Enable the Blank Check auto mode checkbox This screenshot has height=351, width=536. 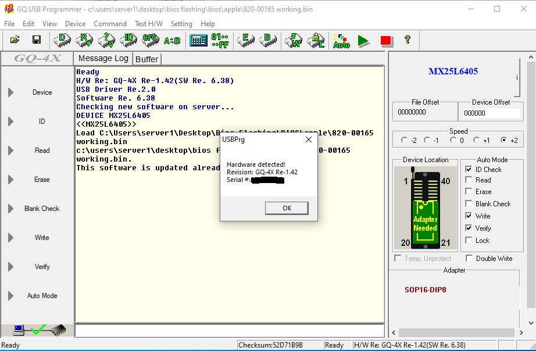[x=469, y=204]
